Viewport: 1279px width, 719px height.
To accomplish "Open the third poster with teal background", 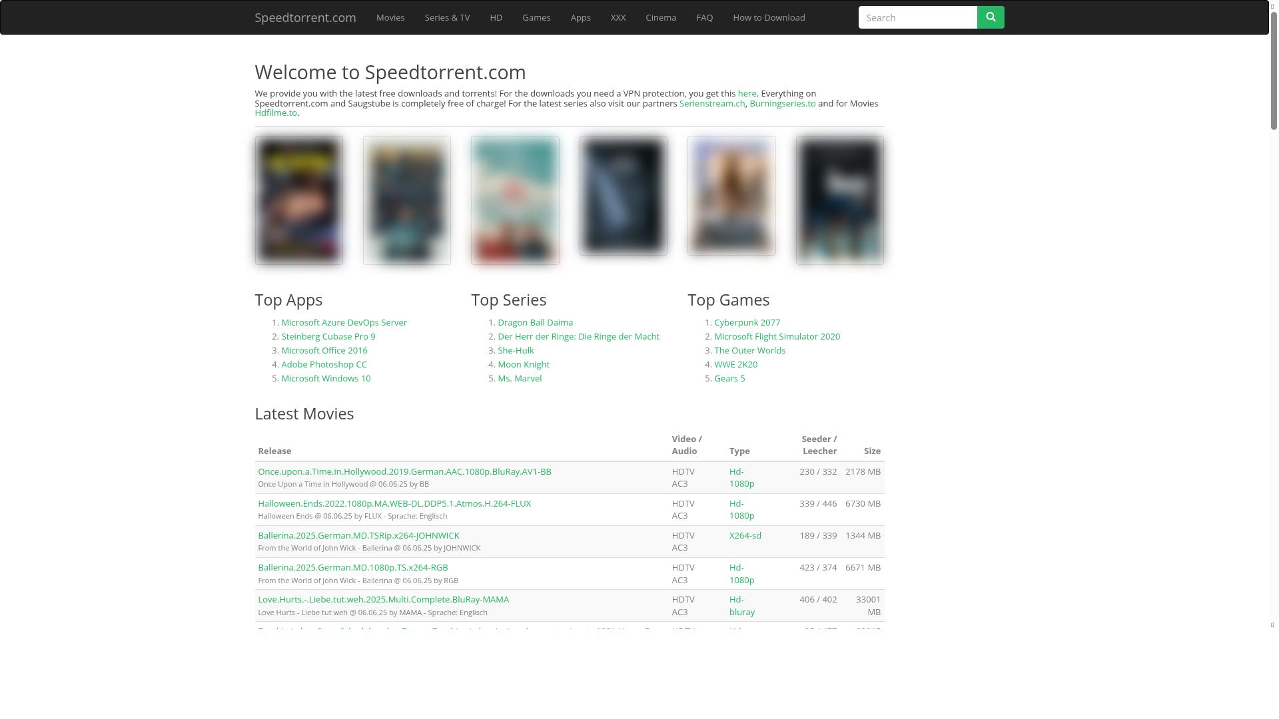I will tap(515, 200).
